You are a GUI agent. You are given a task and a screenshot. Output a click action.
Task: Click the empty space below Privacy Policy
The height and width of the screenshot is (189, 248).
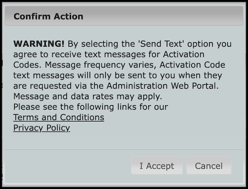click(x=124, y=141)
